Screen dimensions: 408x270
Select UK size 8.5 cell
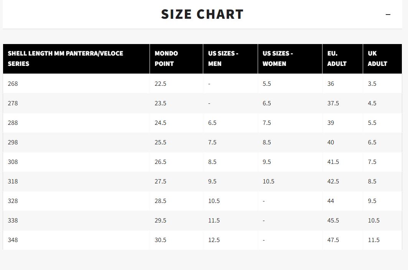pos(382,181)
